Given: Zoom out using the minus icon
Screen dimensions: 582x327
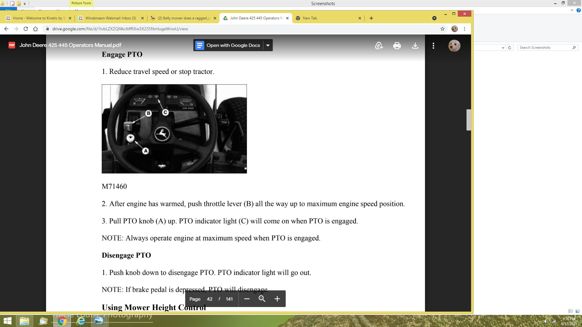Looking at the screenshot, I should pos(247,299).
